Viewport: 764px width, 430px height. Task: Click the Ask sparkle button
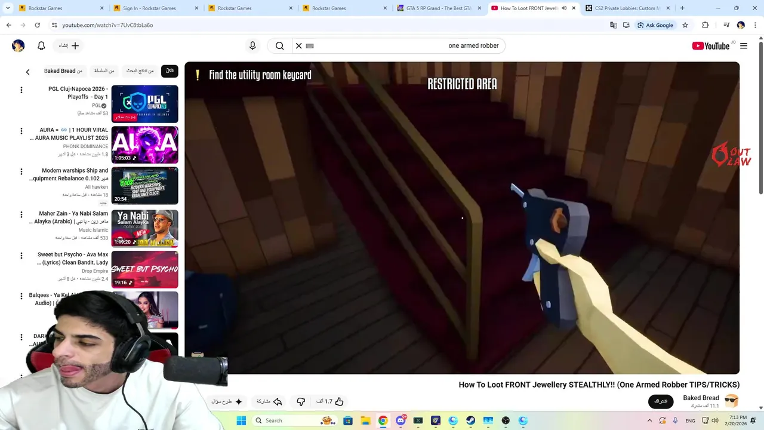pyautogui.click(x=227, y=401)
